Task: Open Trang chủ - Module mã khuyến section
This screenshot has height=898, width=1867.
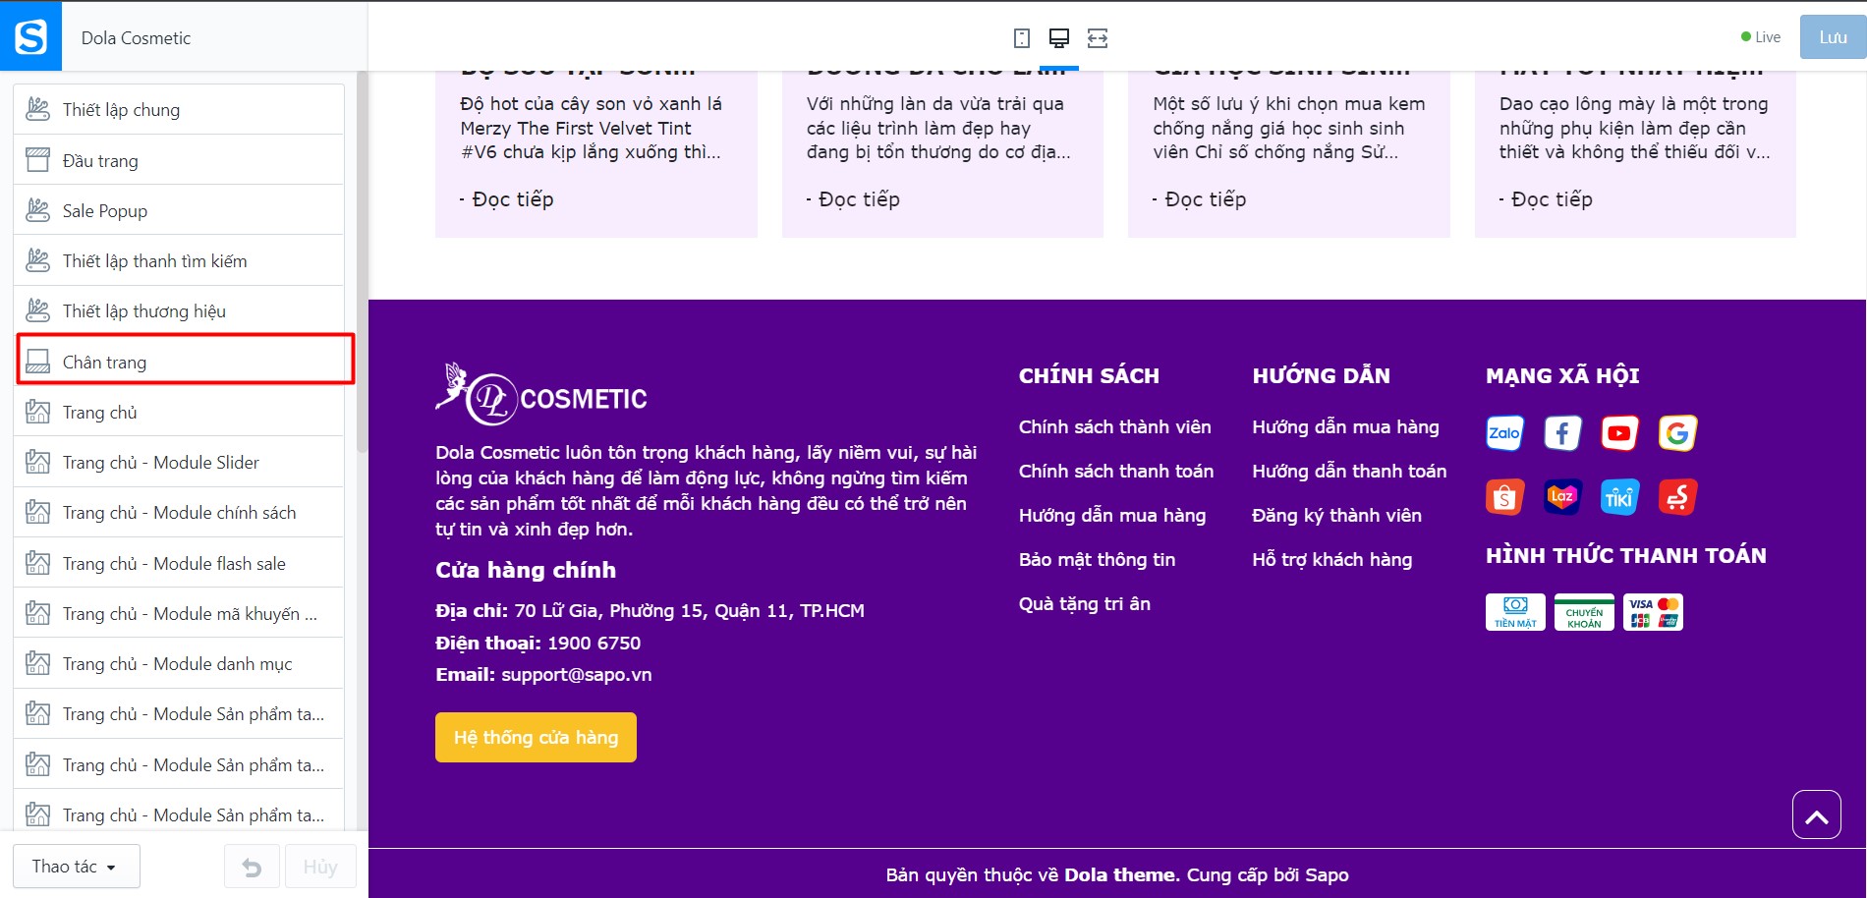Action: (x=179, y=613)
